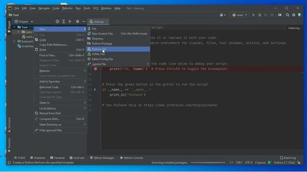Switch to the main.py editor tab
307x172 pixels.
pos(98,21)
